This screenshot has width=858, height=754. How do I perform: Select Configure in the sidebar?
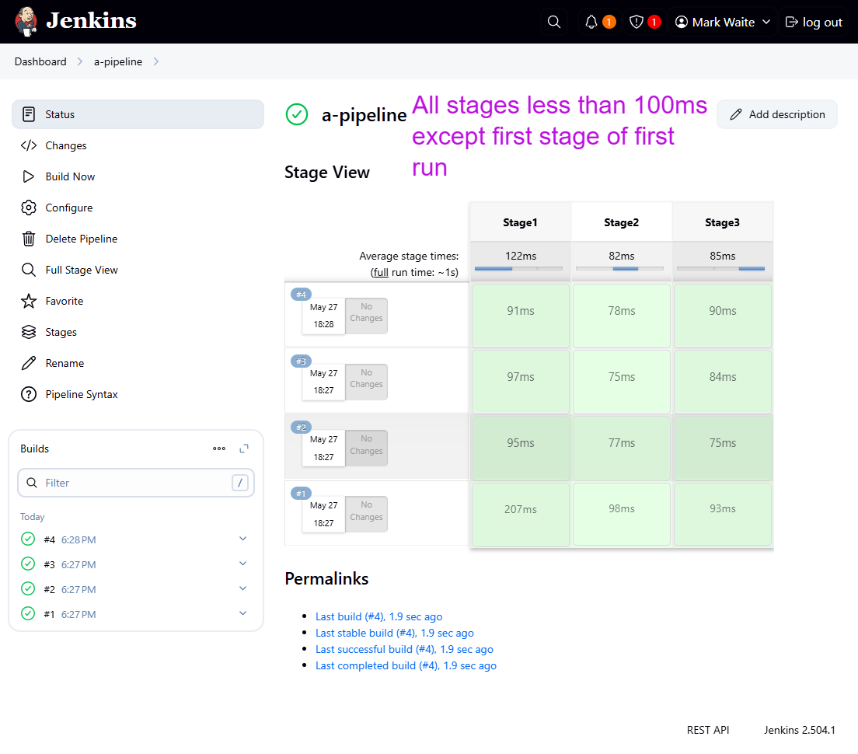[68, 208]
